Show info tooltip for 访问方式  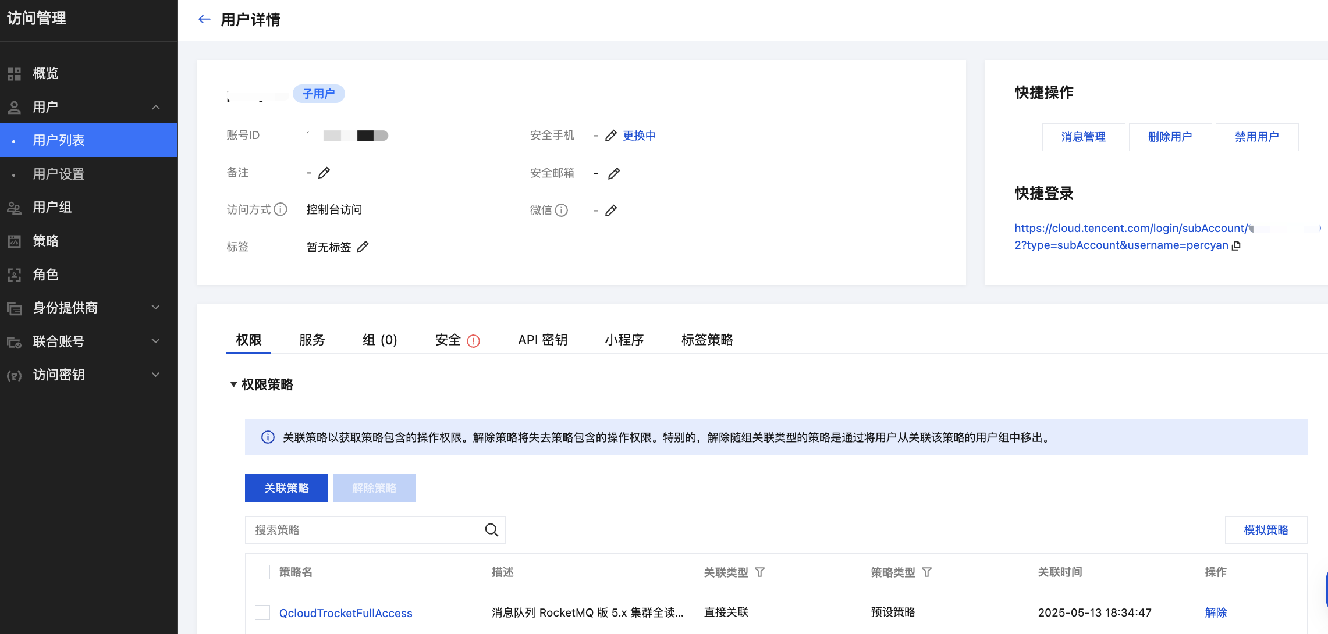tap(280, 209)
